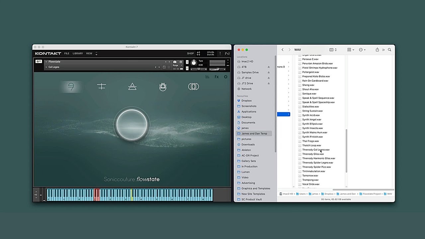Open the air triangle page in Flowstate
Viewport: 425px width, 239px height.
click(132, 86)
